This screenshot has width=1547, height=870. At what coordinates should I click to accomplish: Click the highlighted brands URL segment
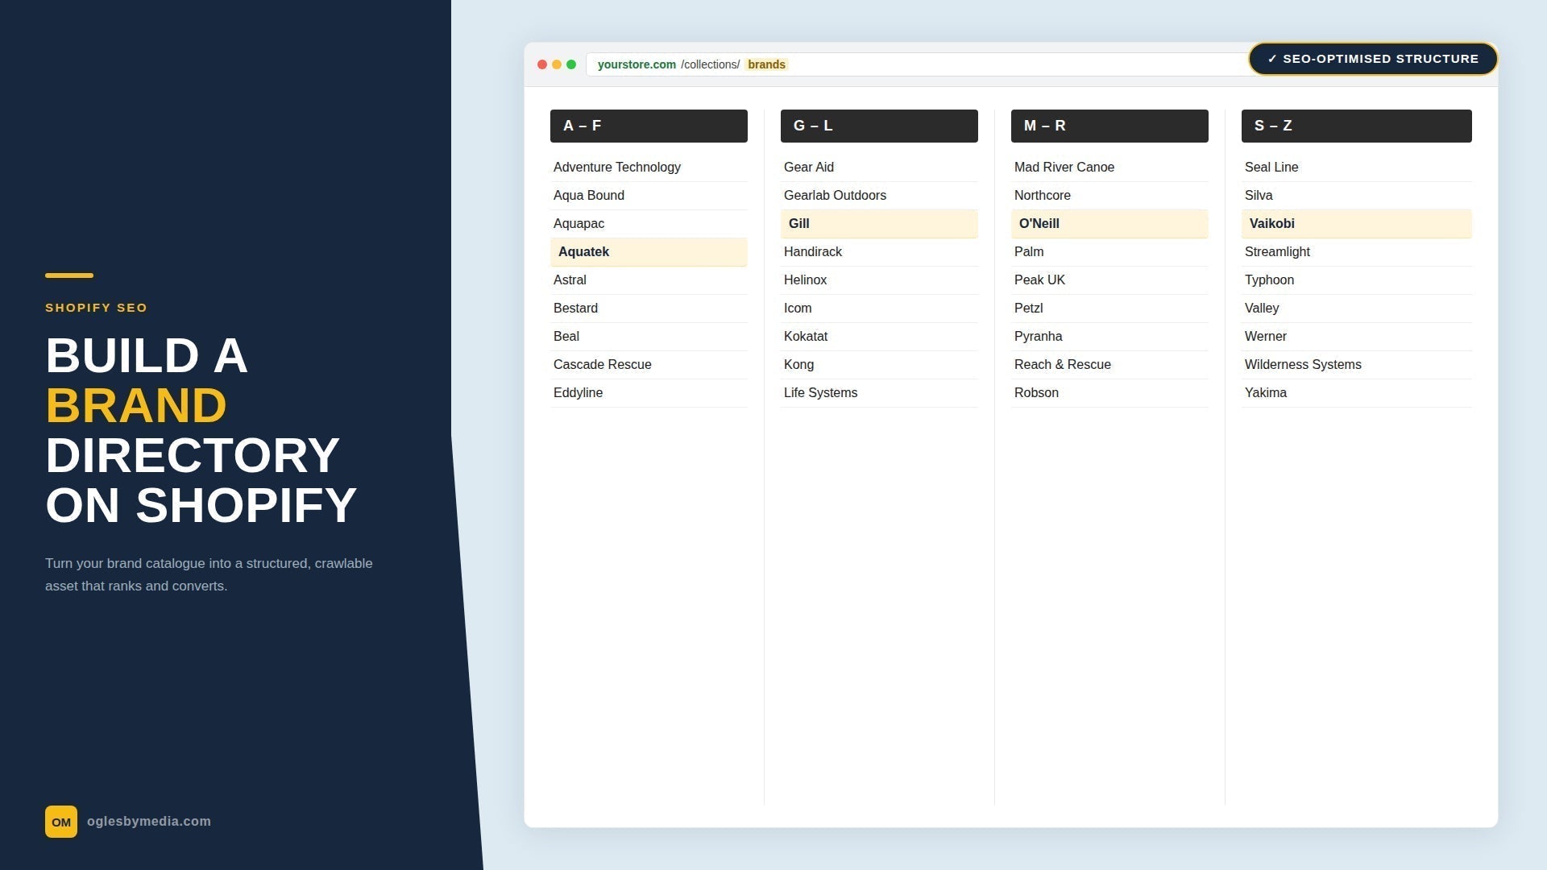click(766, 64)
